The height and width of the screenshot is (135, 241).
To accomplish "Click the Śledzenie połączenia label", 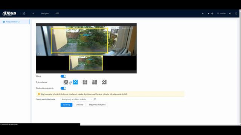I will click(x=44, y=88).
